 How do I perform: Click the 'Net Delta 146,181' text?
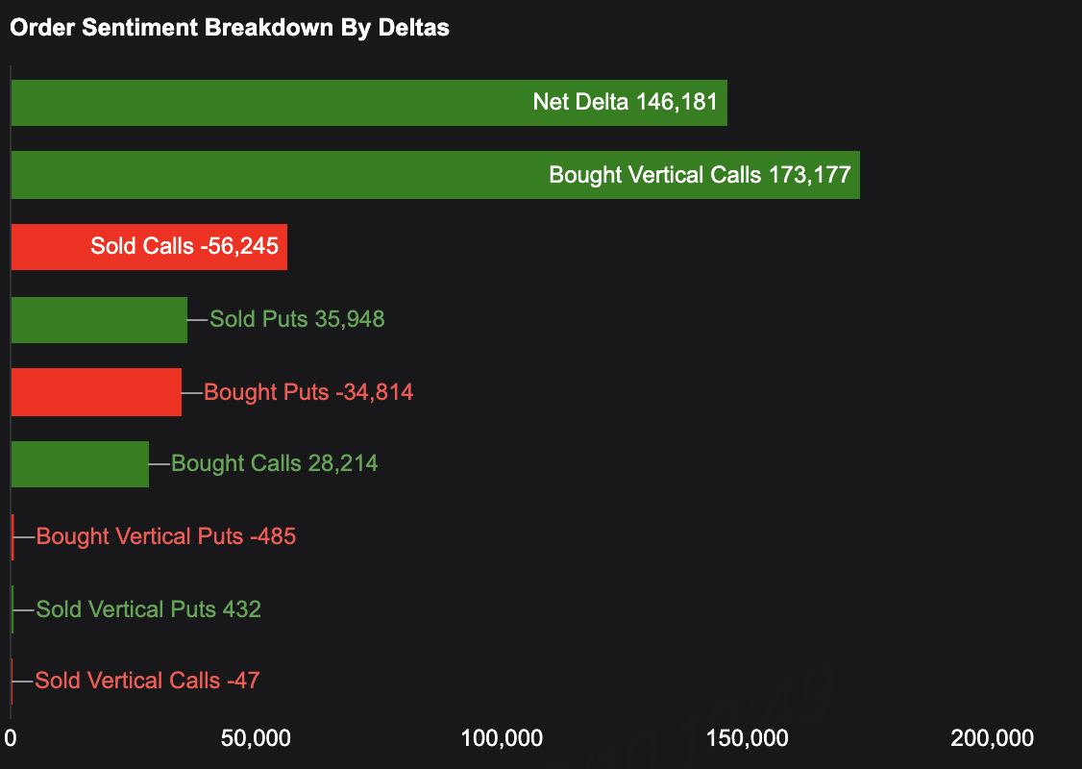625,102
